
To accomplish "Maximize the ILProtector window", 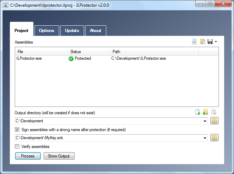I will click(210, 4).
